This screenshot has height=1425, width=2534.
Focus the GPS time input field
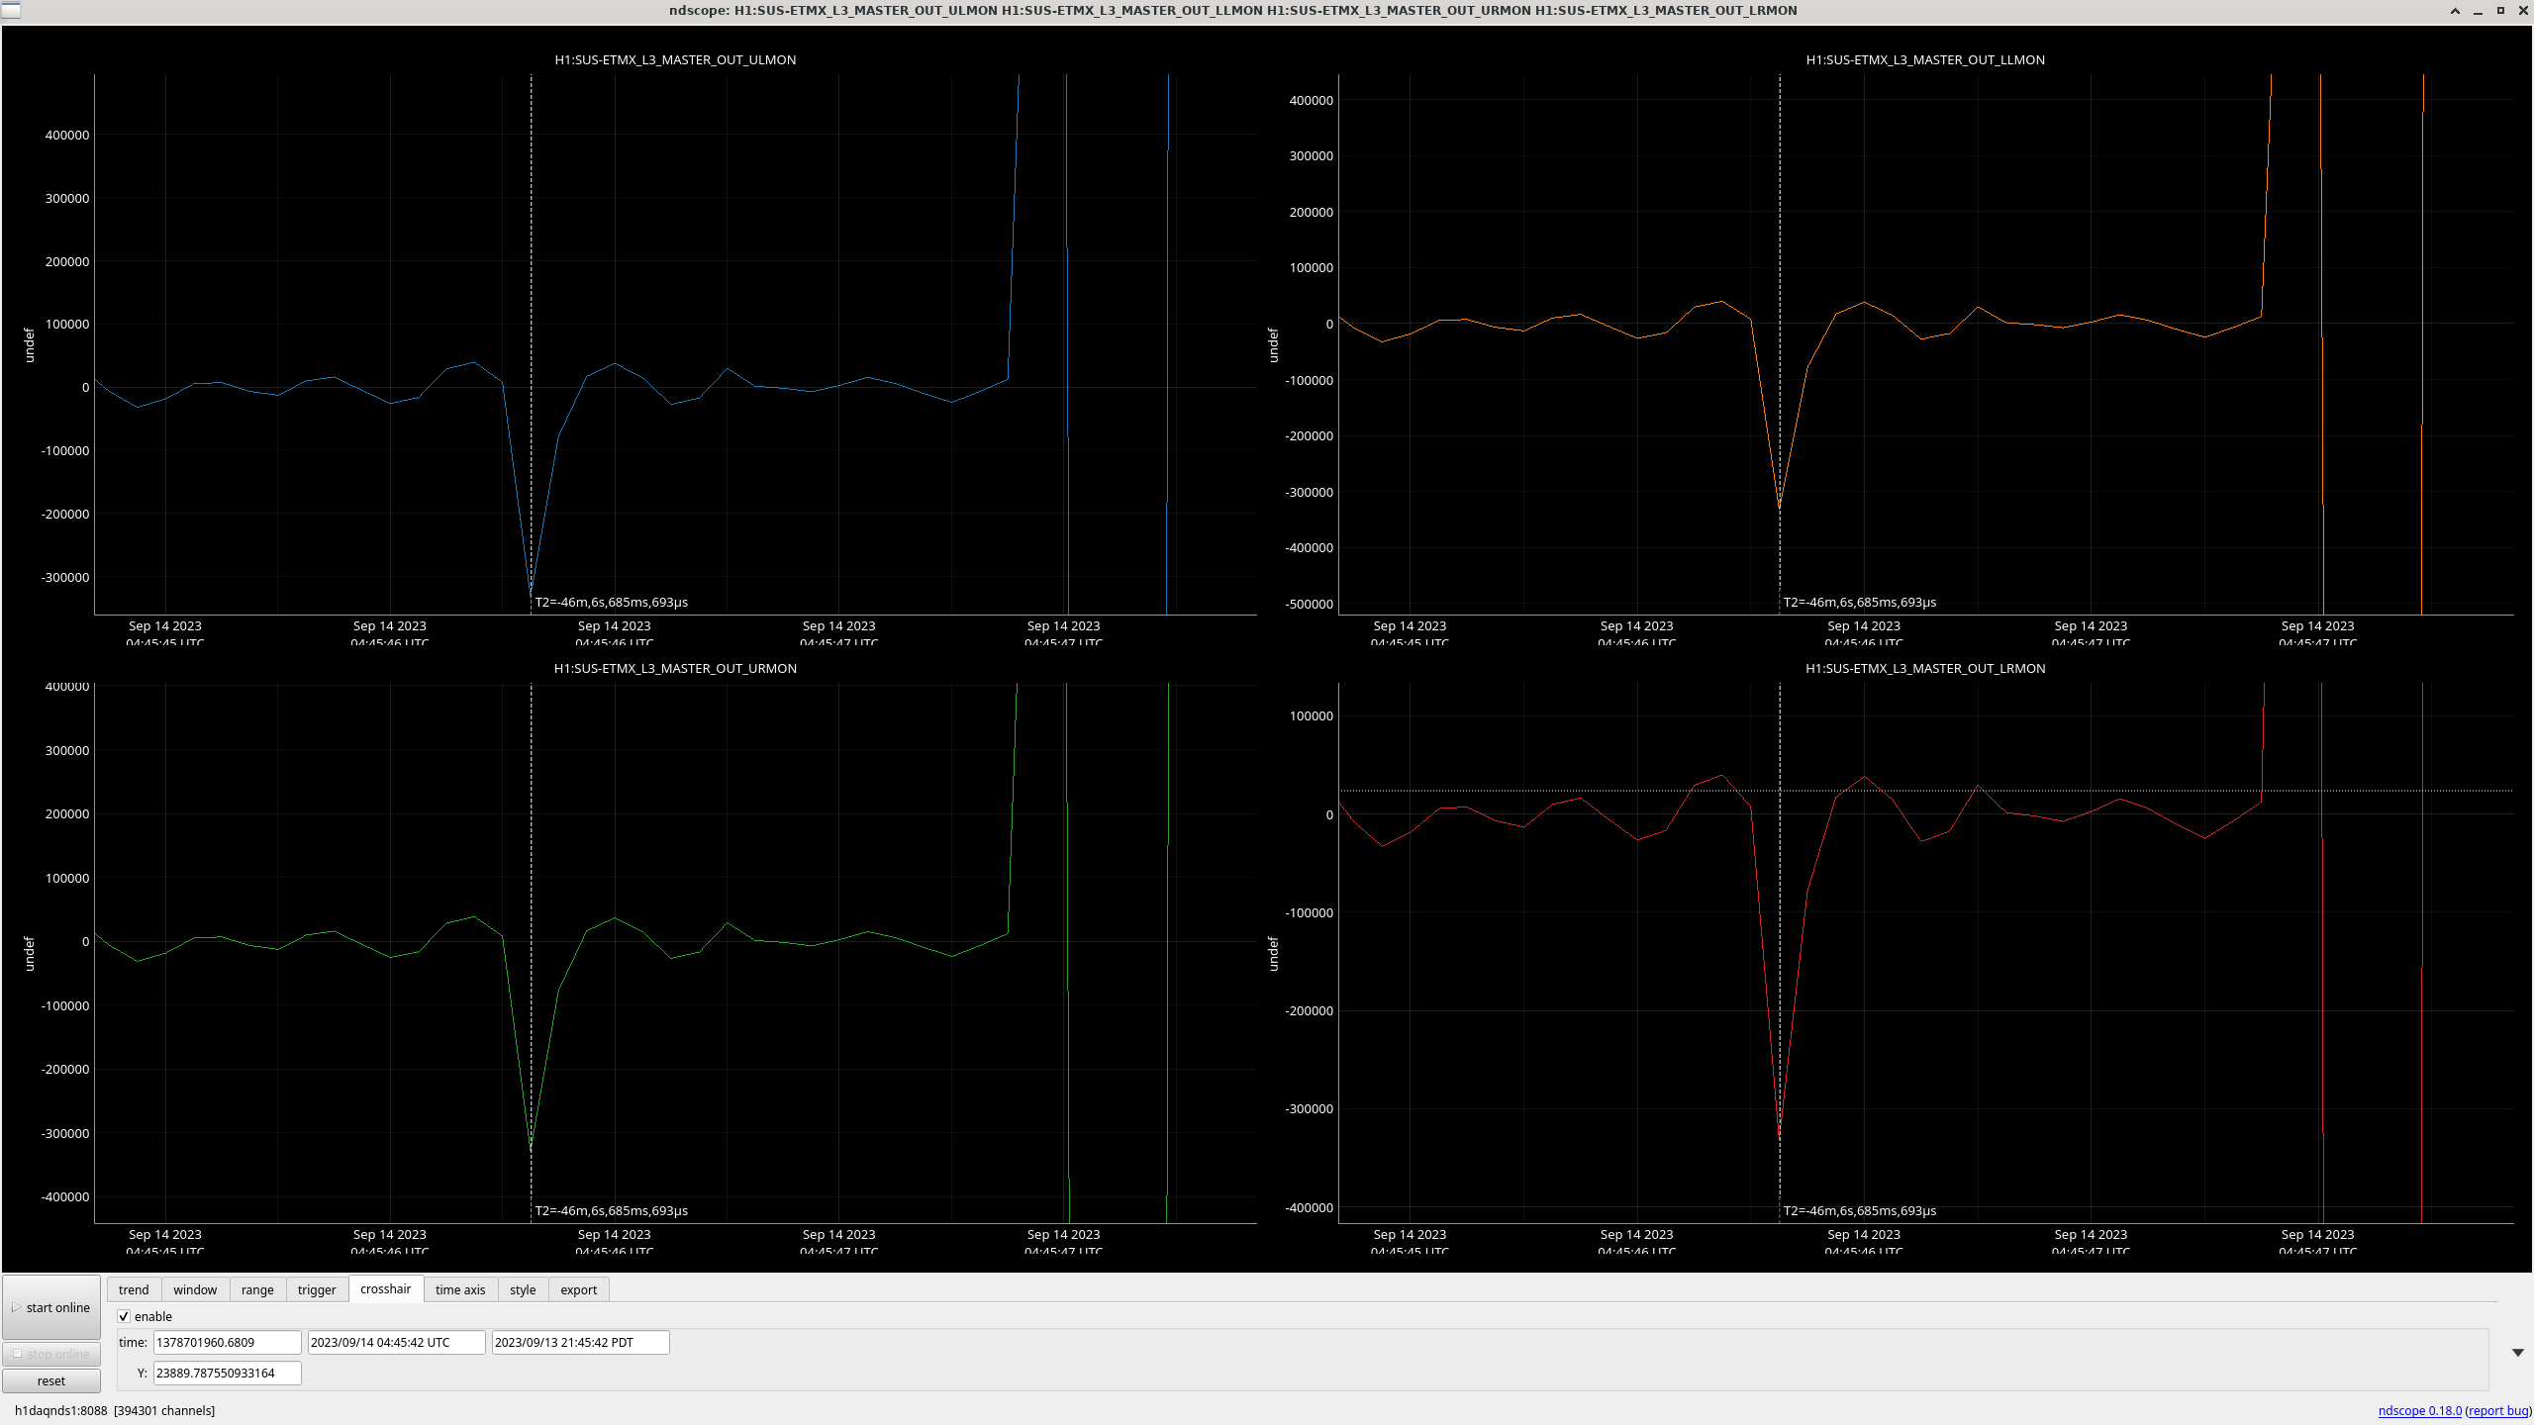(227, 1342)
